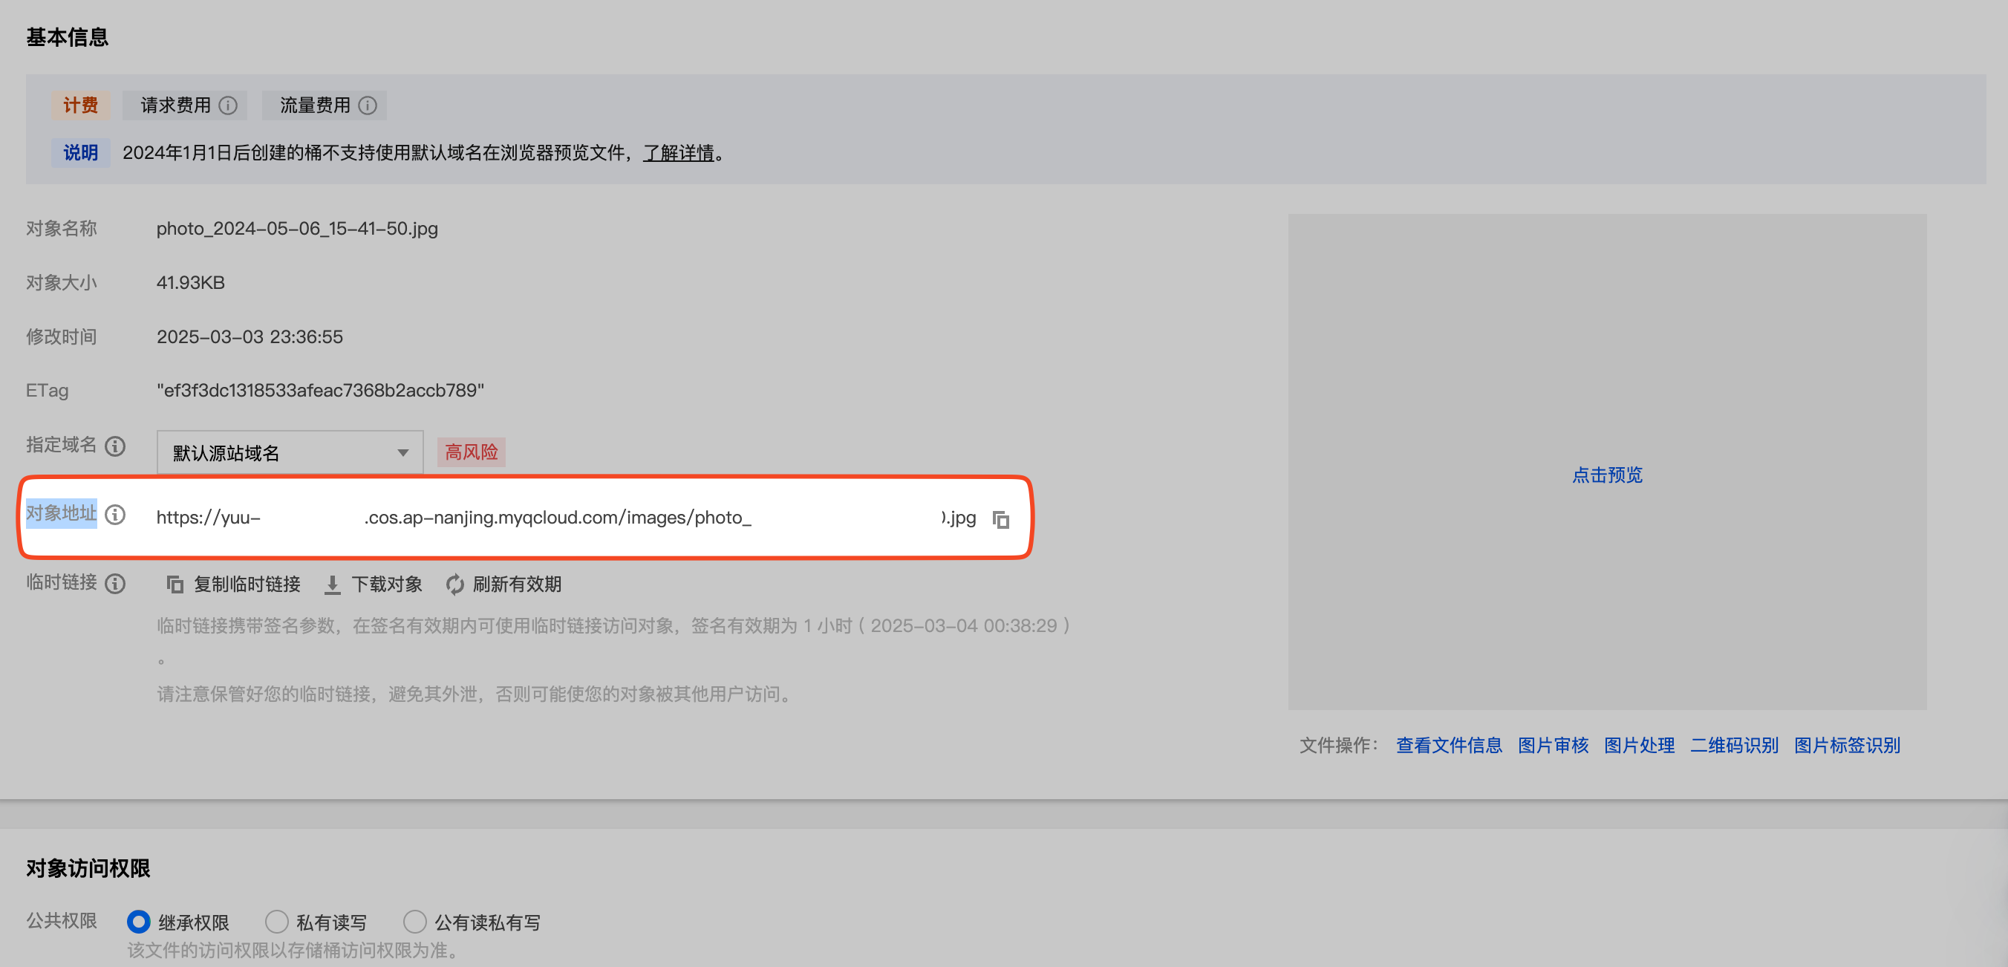
Task: Click info icon beside 指定域名 label
Action: click(x=115, y=446)
